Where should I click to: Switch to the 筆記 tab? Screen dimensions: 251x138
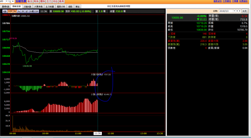[77, 7]
